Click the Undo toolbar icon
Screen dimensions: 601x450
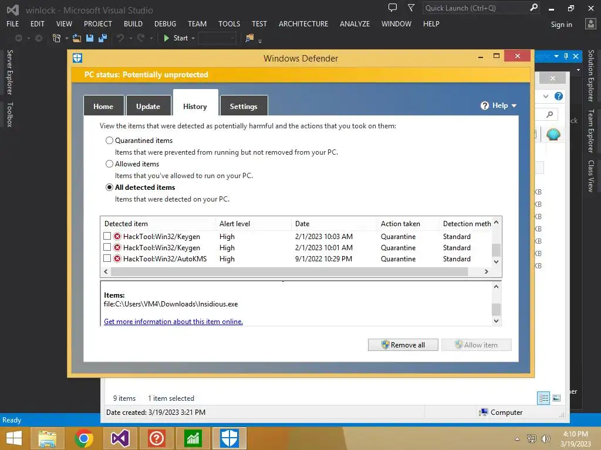pos(120,38)
